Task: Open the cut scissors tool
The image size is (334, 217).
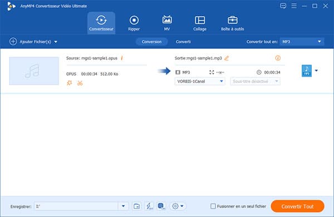Action: pyautogui.click(x=80, y=83)
